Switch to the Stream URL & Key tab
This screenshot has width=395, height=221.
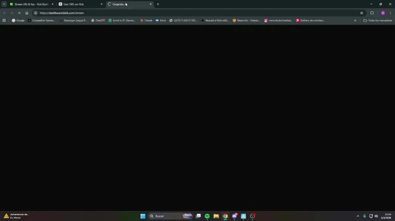31,4
